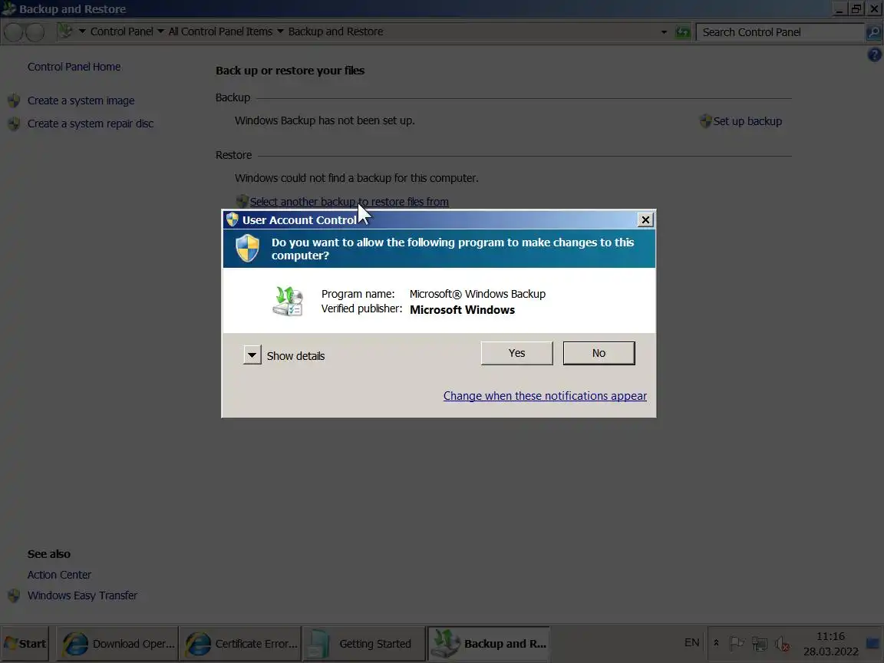
Task: Click Select another backup to restore files from
Action: pos(349,201)
